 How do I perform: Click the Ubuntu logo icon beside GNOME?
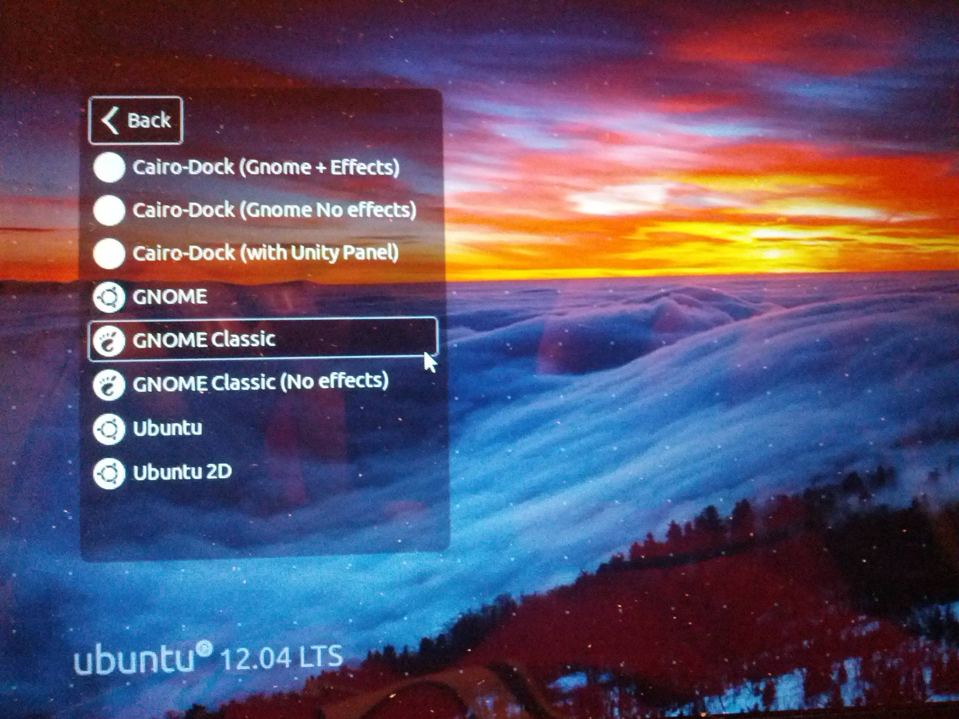[109, 297]
